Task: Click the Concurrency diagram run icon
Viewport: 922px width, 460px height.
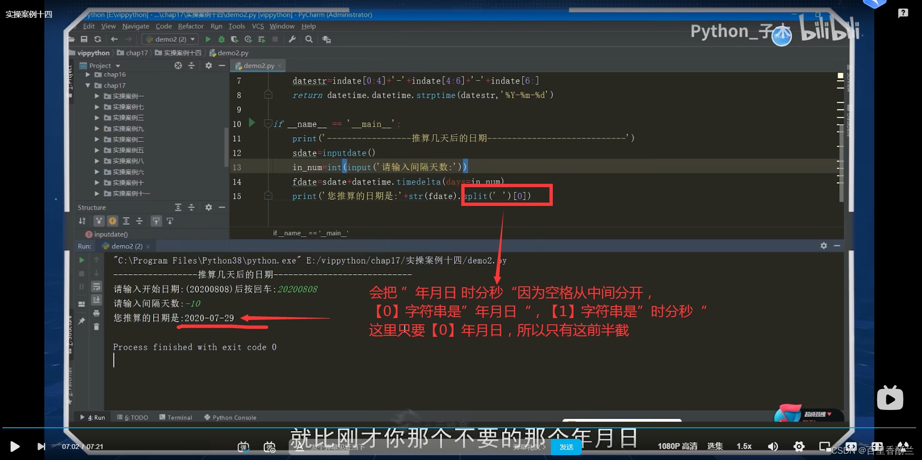Action: [x=262, y=39]
